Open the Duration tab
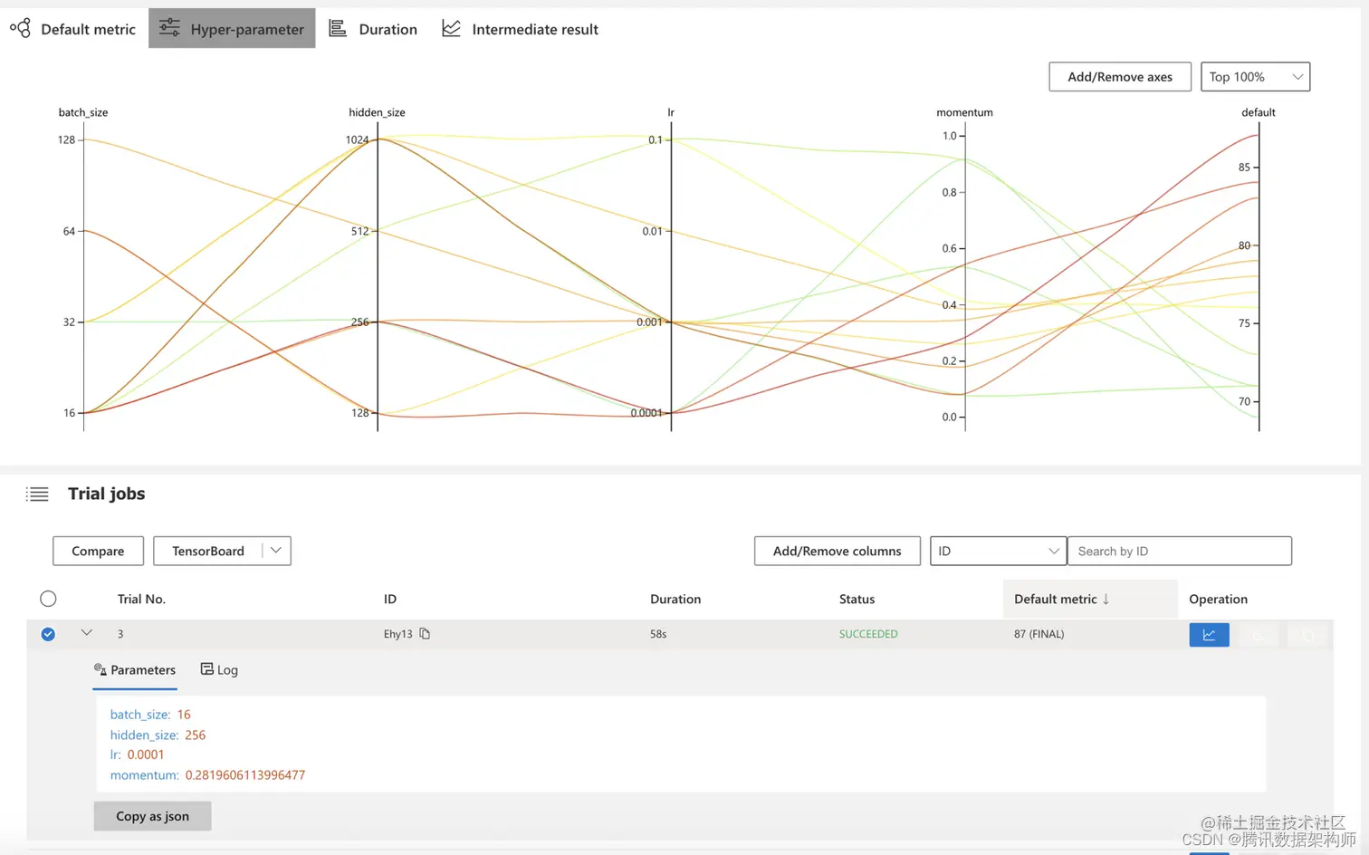The height and width of the screenshot is (855, 1369). pyautogui.click(x=373, y=29)
